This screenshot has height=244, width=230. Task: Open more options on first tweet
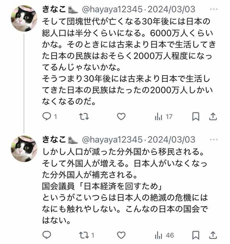coord(214,10)
